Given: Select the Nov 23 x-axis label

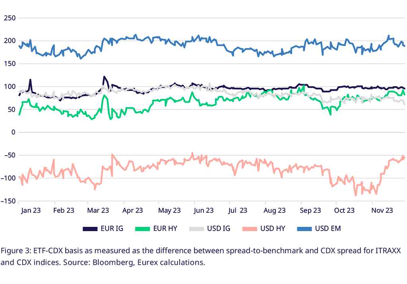Looking at the screenshot, I should [382, 211].
